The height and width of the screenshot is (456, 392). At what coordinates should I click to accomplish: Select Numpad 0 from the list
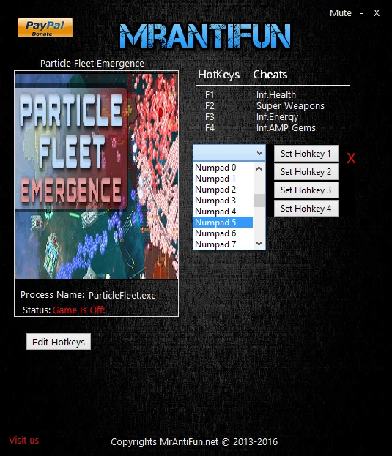[x=223, y=168]
